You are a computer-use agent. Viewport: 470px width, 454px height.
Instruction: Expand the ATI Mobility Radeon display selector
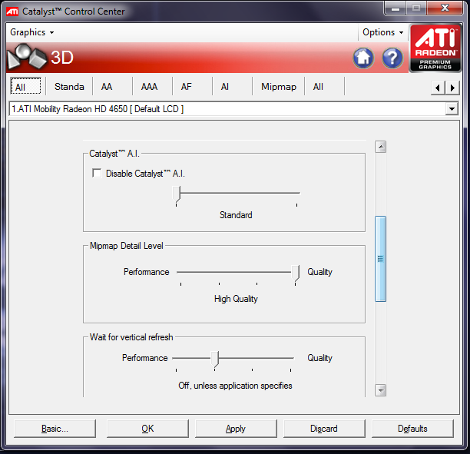click(x=452, y=109)
